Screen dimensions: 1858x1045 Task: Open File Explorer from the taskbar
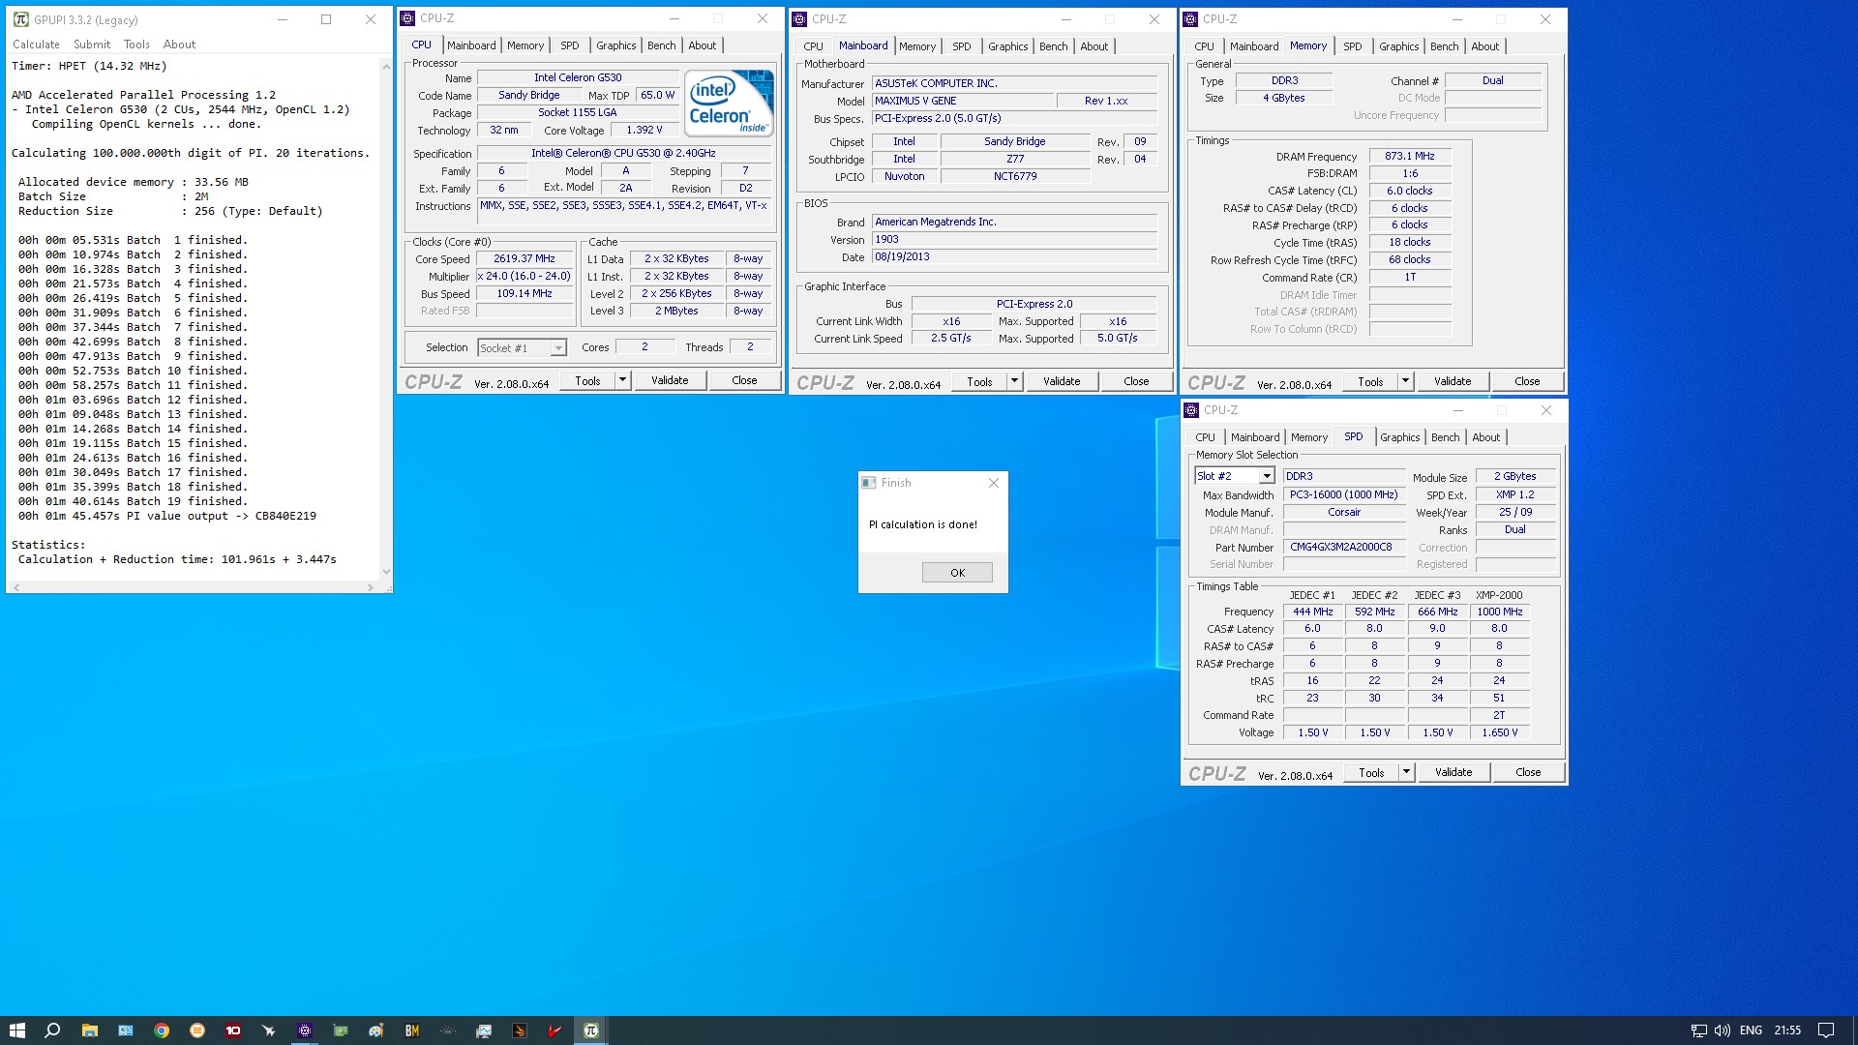(89, 1030)
